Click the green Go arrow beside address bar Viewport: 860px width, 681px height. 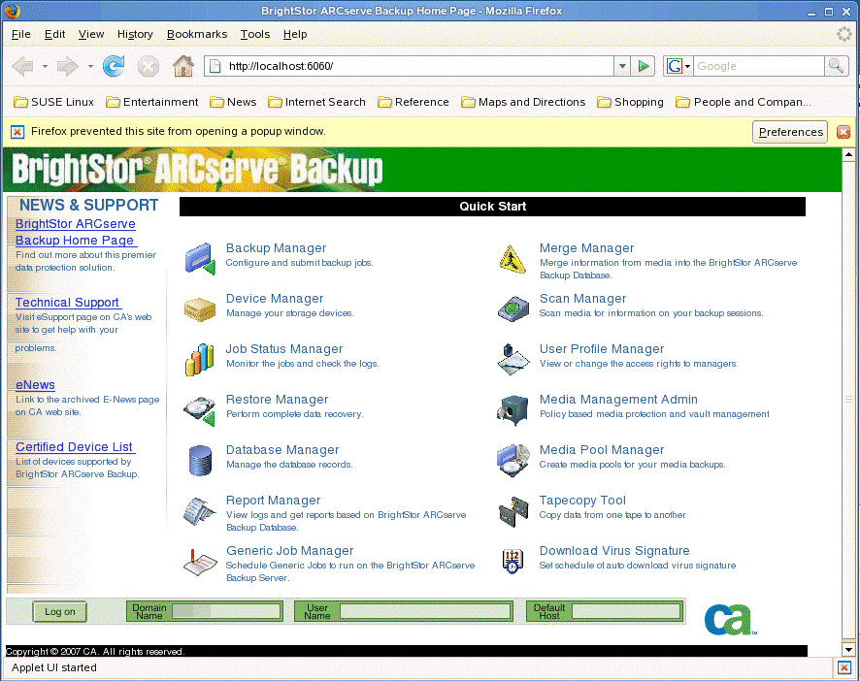[x=643, y=66]
